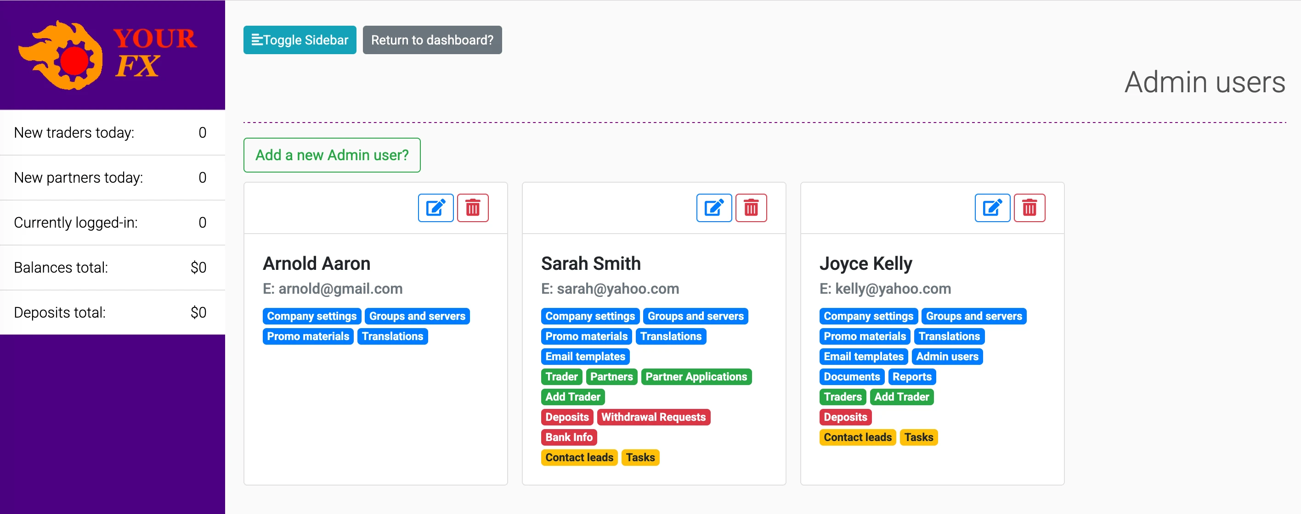
Task: Select the edit pencil icon on Sarah Smith's card
Action: point(713,207)
